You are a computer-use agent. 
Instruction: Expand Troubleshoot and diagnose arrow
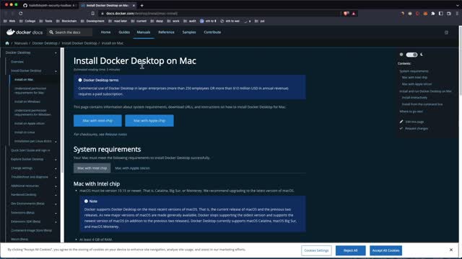[56, 178]
